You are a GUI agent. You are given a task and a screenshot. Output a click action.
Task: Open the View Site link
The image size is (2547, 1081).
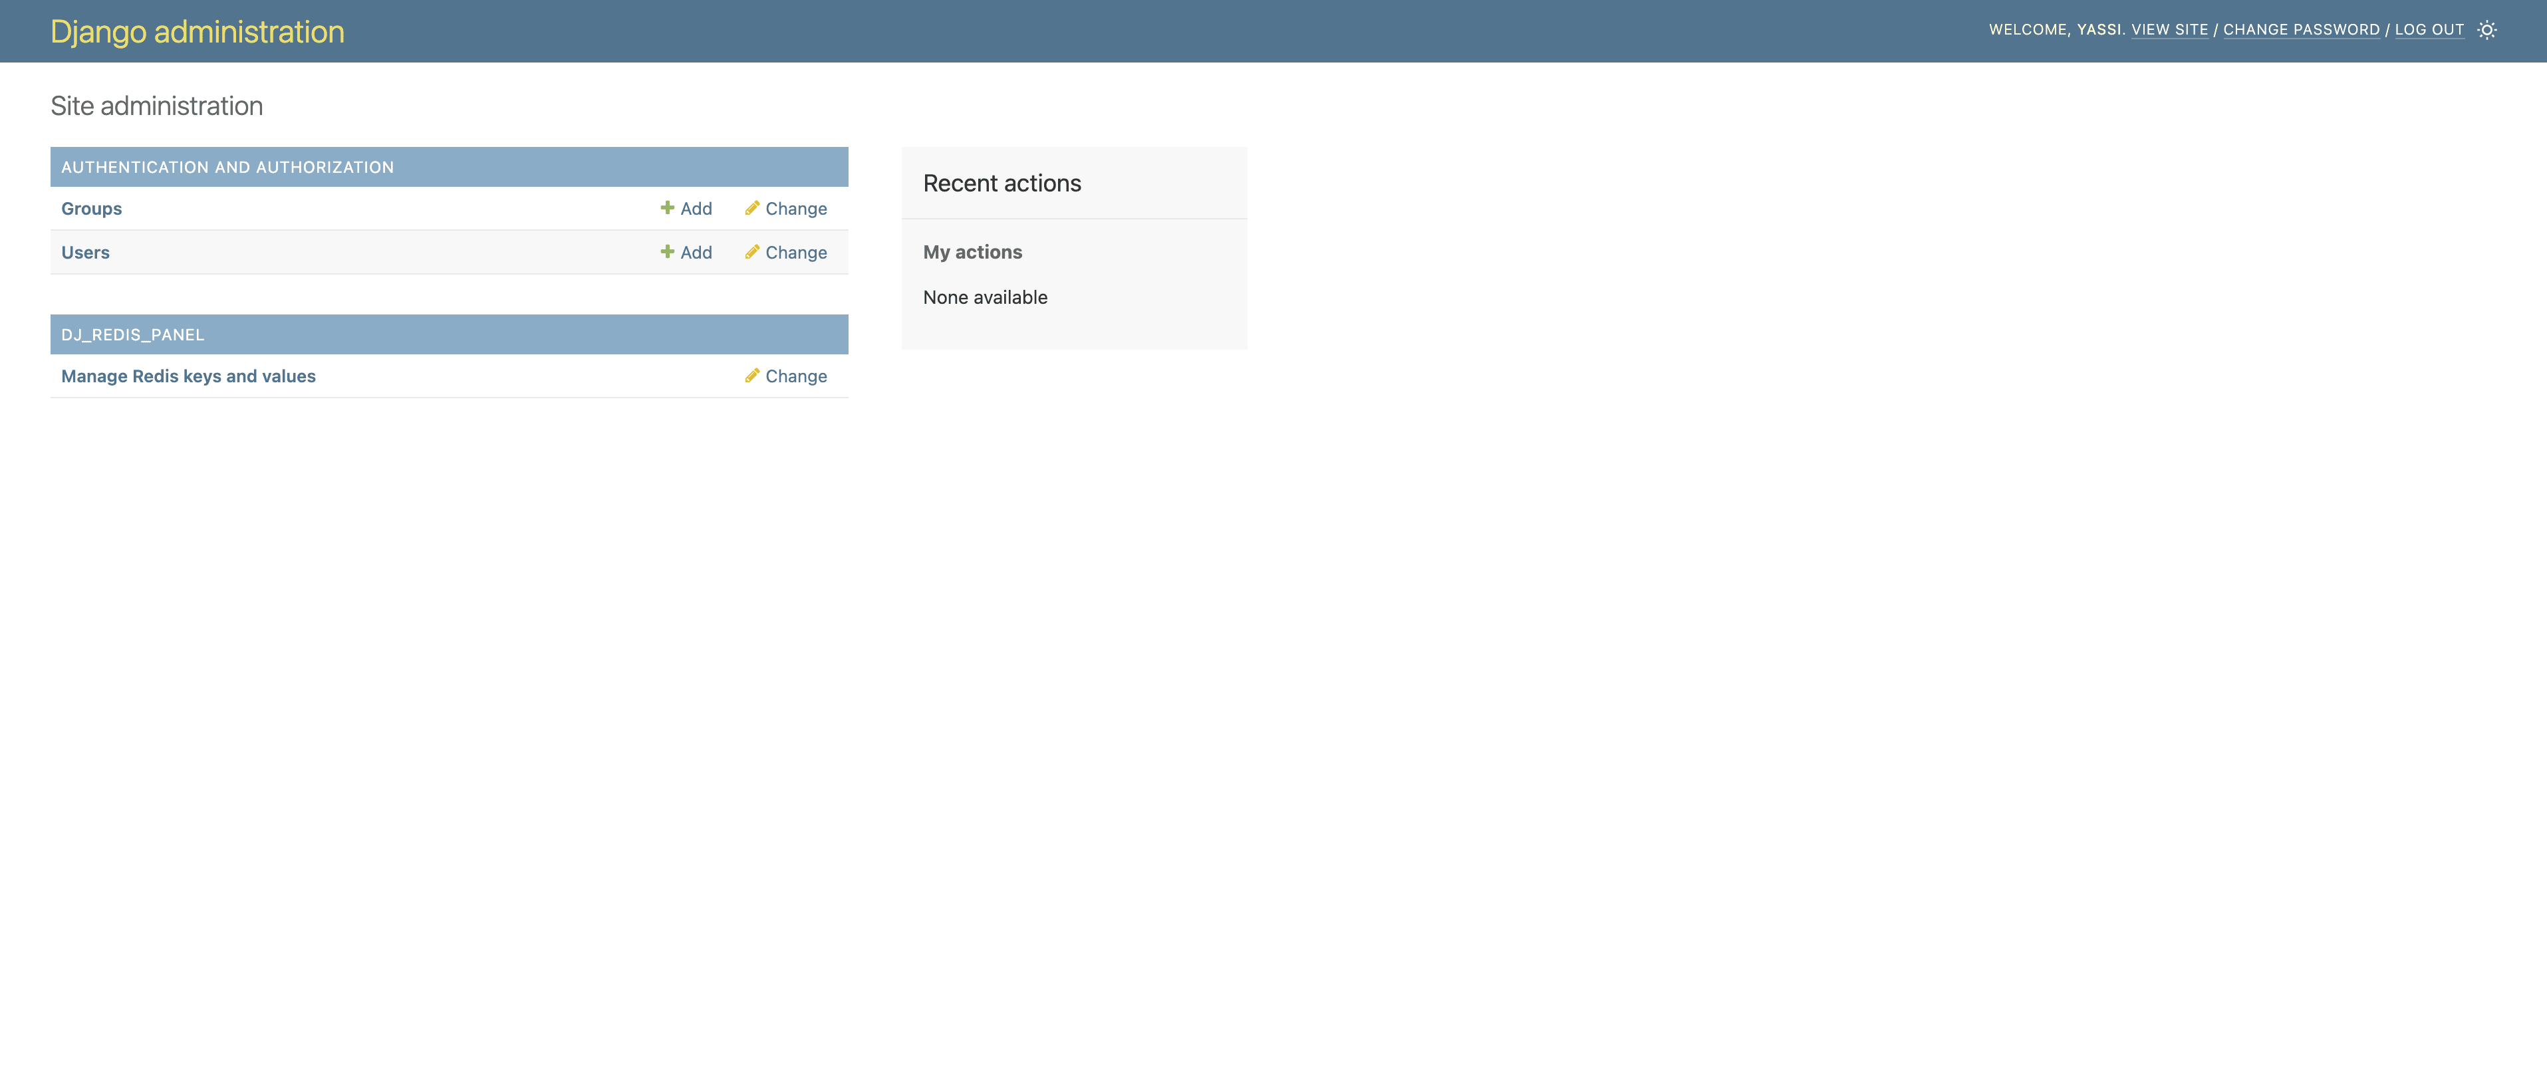pos(2169,30)
